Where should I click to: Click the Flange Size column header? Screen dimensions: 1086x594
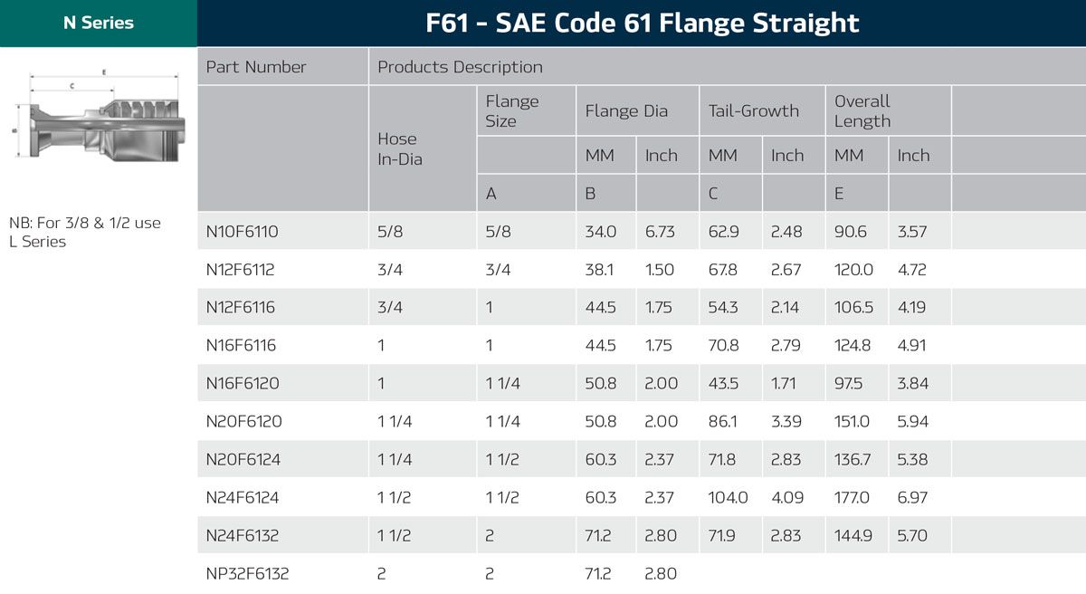point(512,111)
